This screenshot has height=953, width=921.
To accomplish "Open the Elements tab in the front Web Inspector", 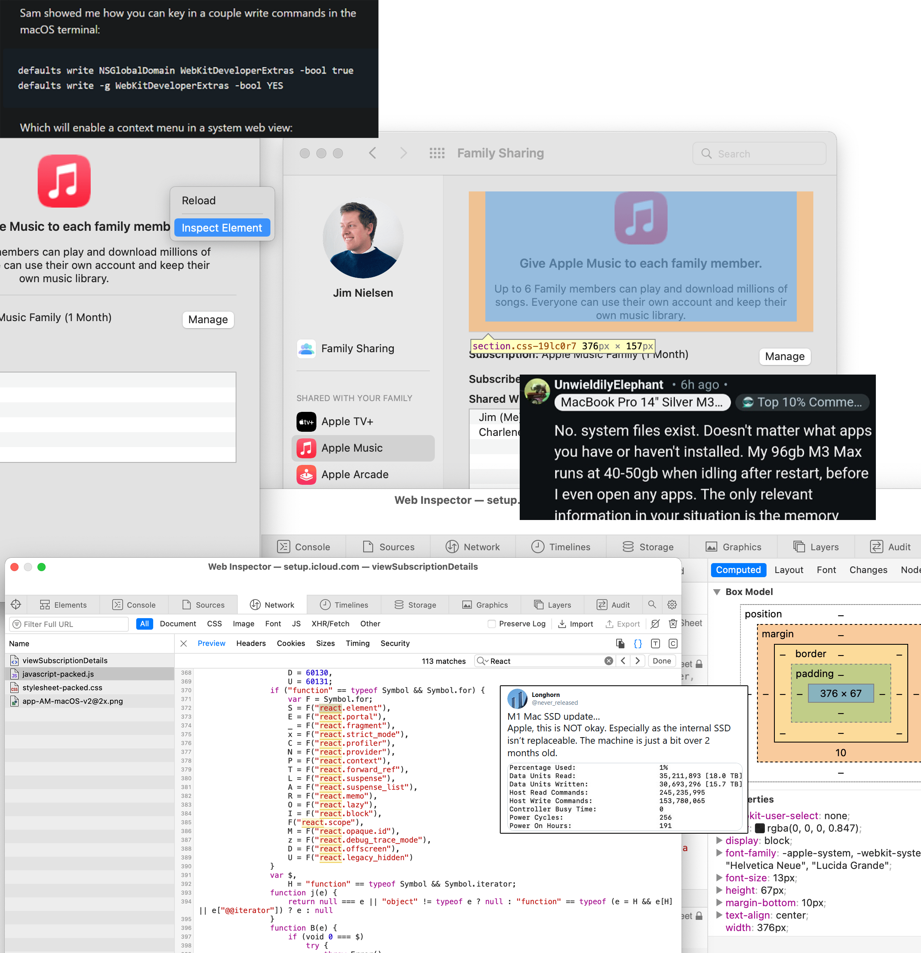I will click(x=63, y=605).
